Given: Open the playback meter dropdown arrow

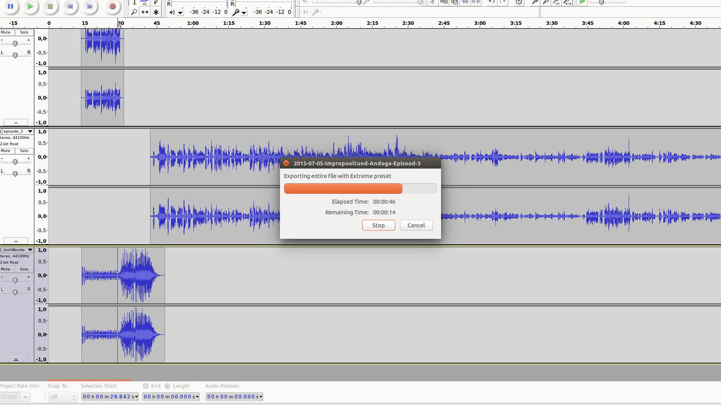Looking at the screenshot, I should click(180, 13).
